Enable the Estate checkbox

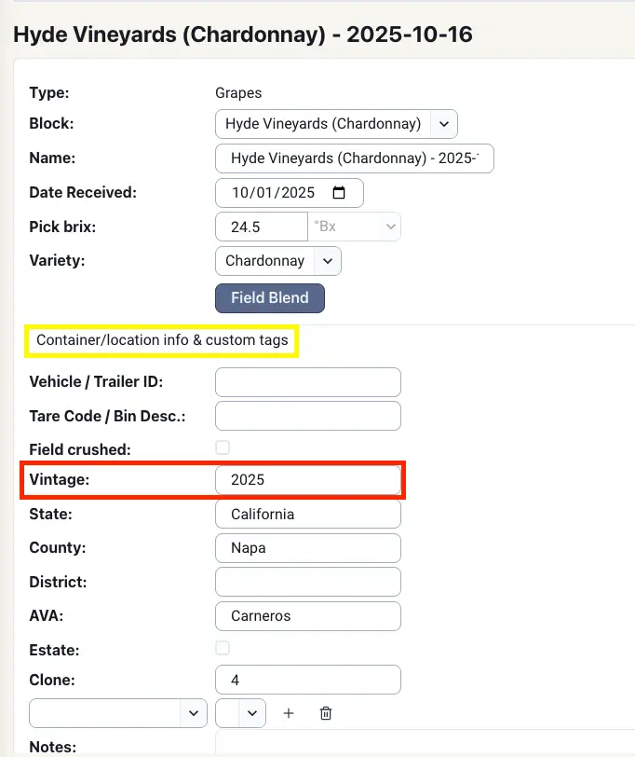pyautogui.click(x=223, y=647)
